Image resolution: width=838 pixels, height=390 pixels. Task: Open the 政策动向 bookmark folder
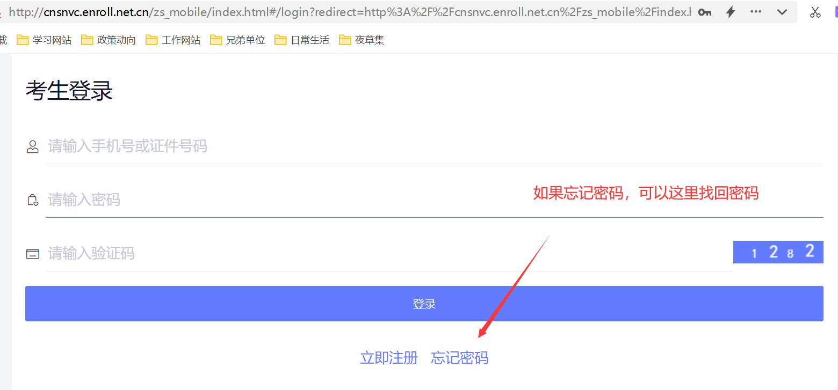click(x=109, y=40)
